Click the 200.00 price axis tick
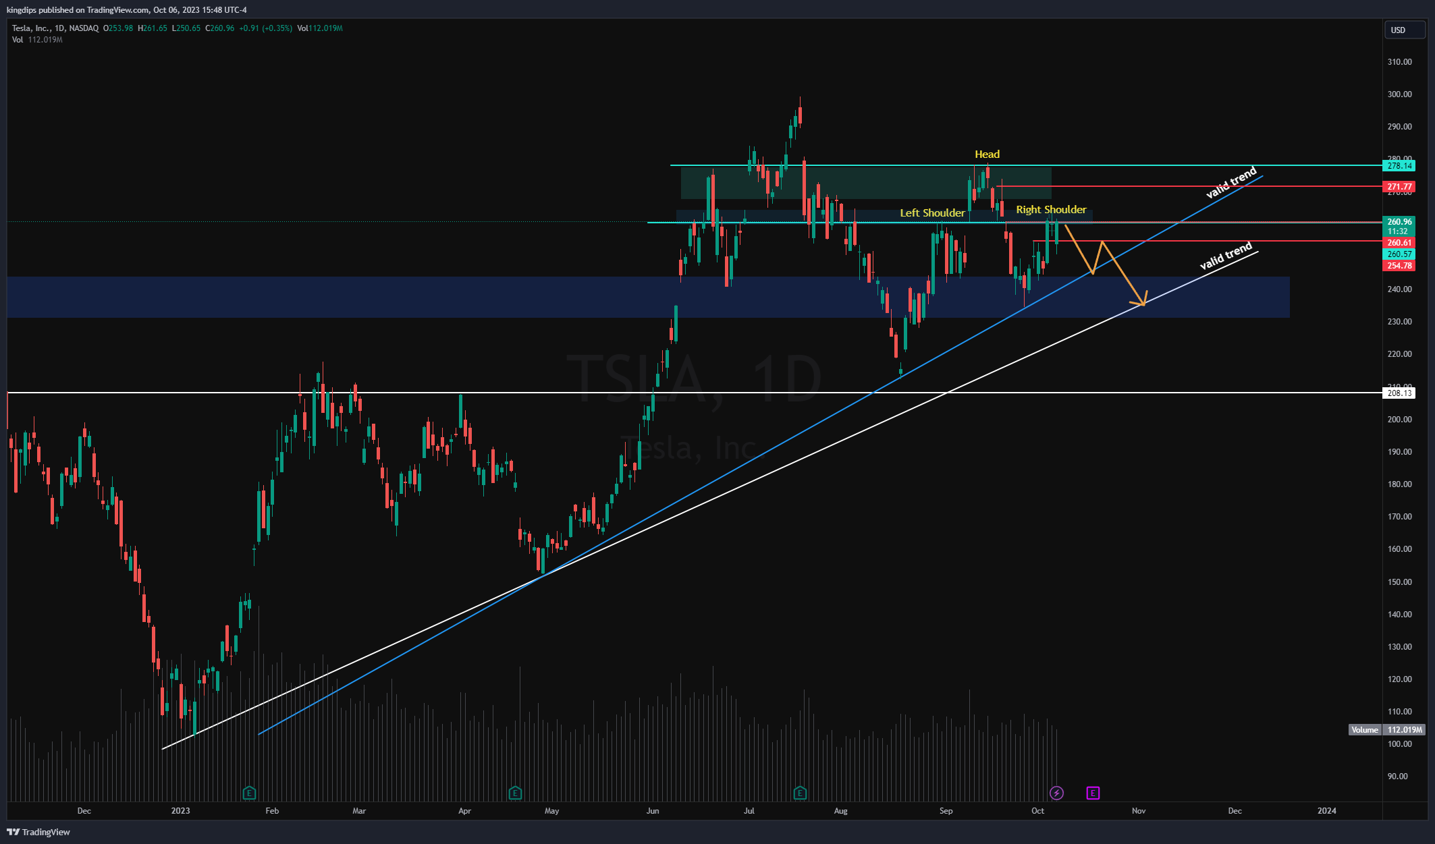Screen dimensions: 1435x844 (1399, 420)
